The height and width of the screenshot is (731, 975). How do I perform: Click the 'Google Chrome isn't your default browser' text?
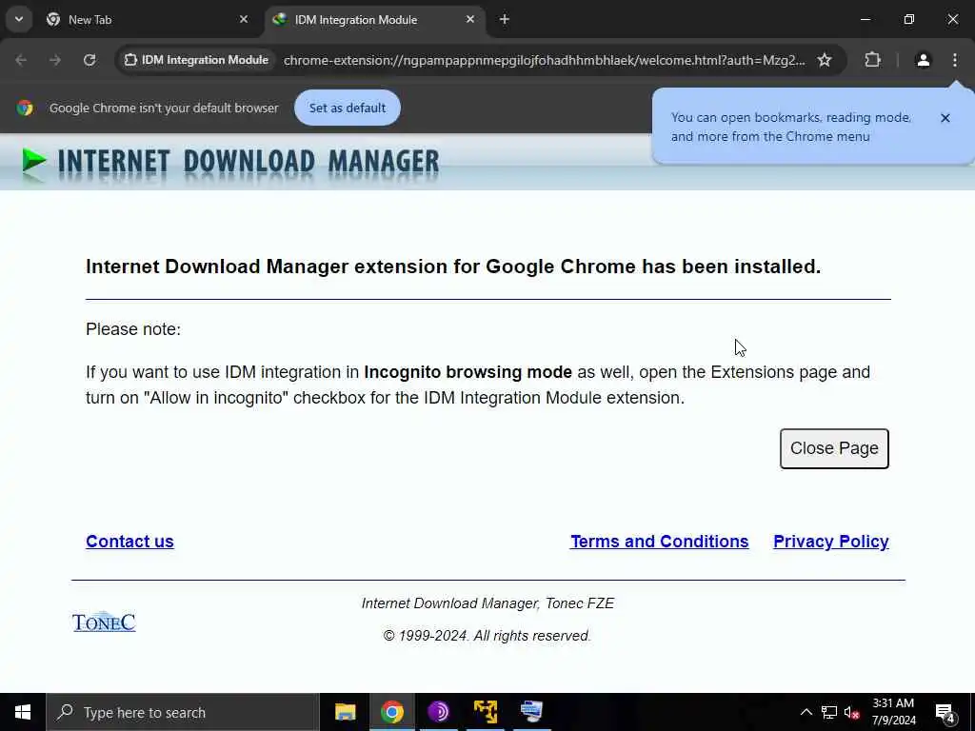(164, 108)
